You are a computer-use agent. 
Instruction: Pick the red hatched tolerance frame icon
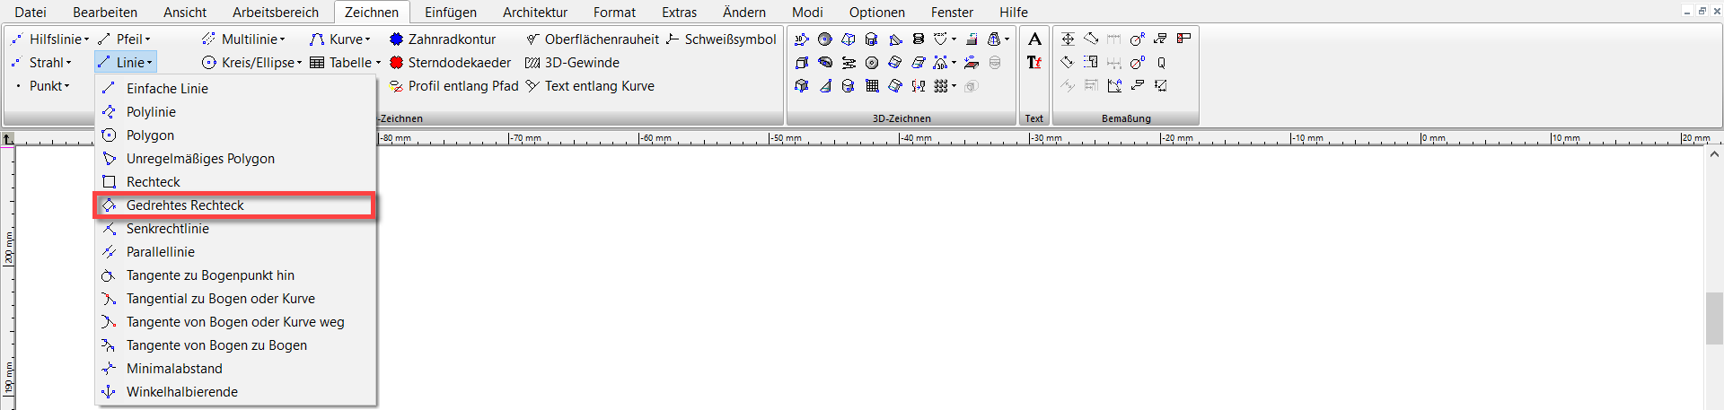pos(1183,38)
